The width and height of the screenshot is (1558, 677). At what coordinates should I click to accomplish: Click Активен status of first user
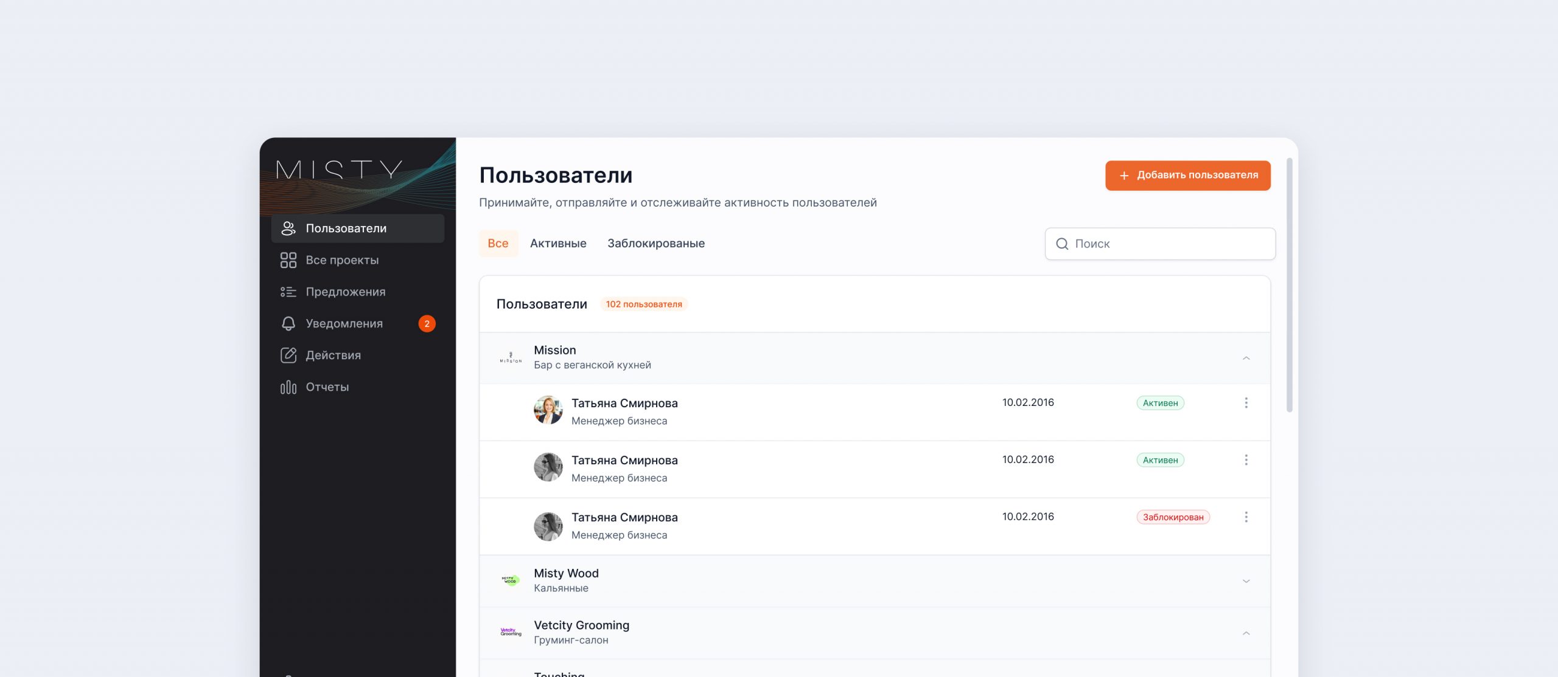coord(1160,403)
